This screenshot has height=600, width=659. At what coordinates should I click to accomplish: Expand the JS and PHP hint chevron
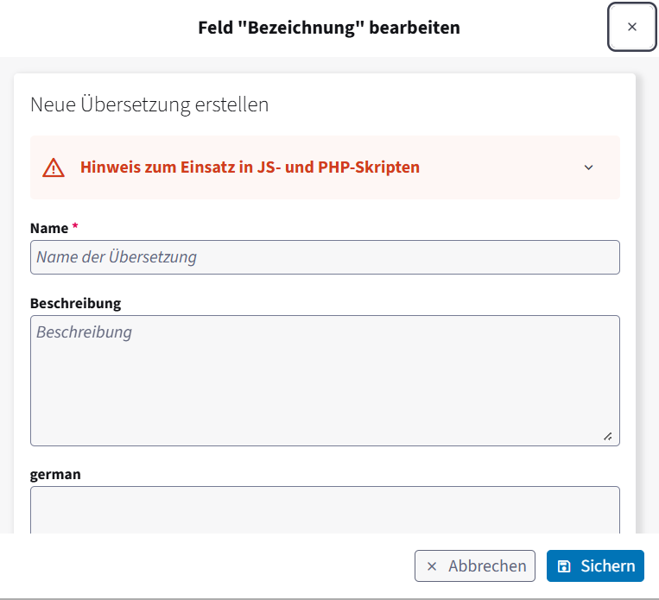pyautogui.click(x=588, y=167)
